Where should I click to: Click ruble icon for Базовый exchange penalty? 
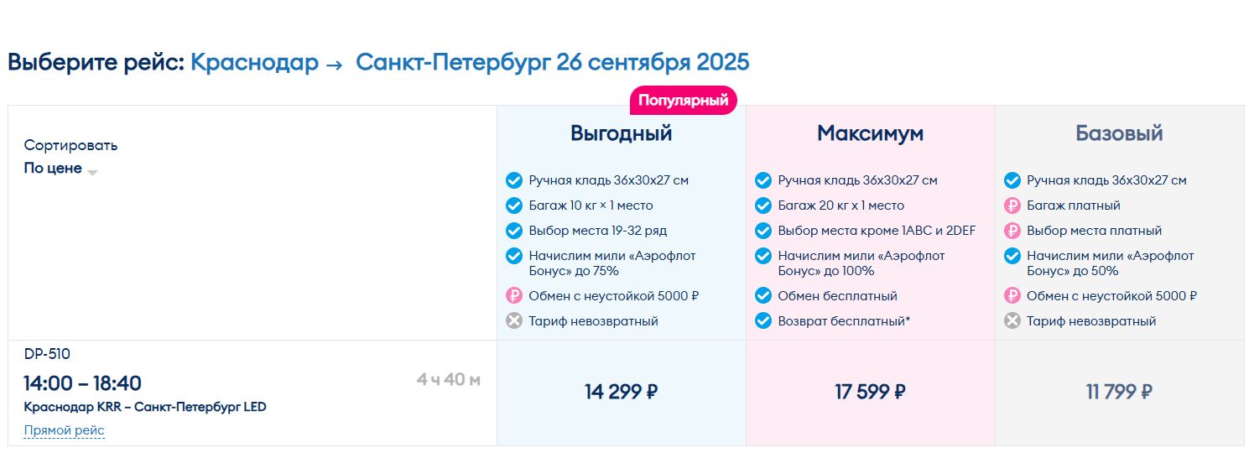[x=1012, y=296]
